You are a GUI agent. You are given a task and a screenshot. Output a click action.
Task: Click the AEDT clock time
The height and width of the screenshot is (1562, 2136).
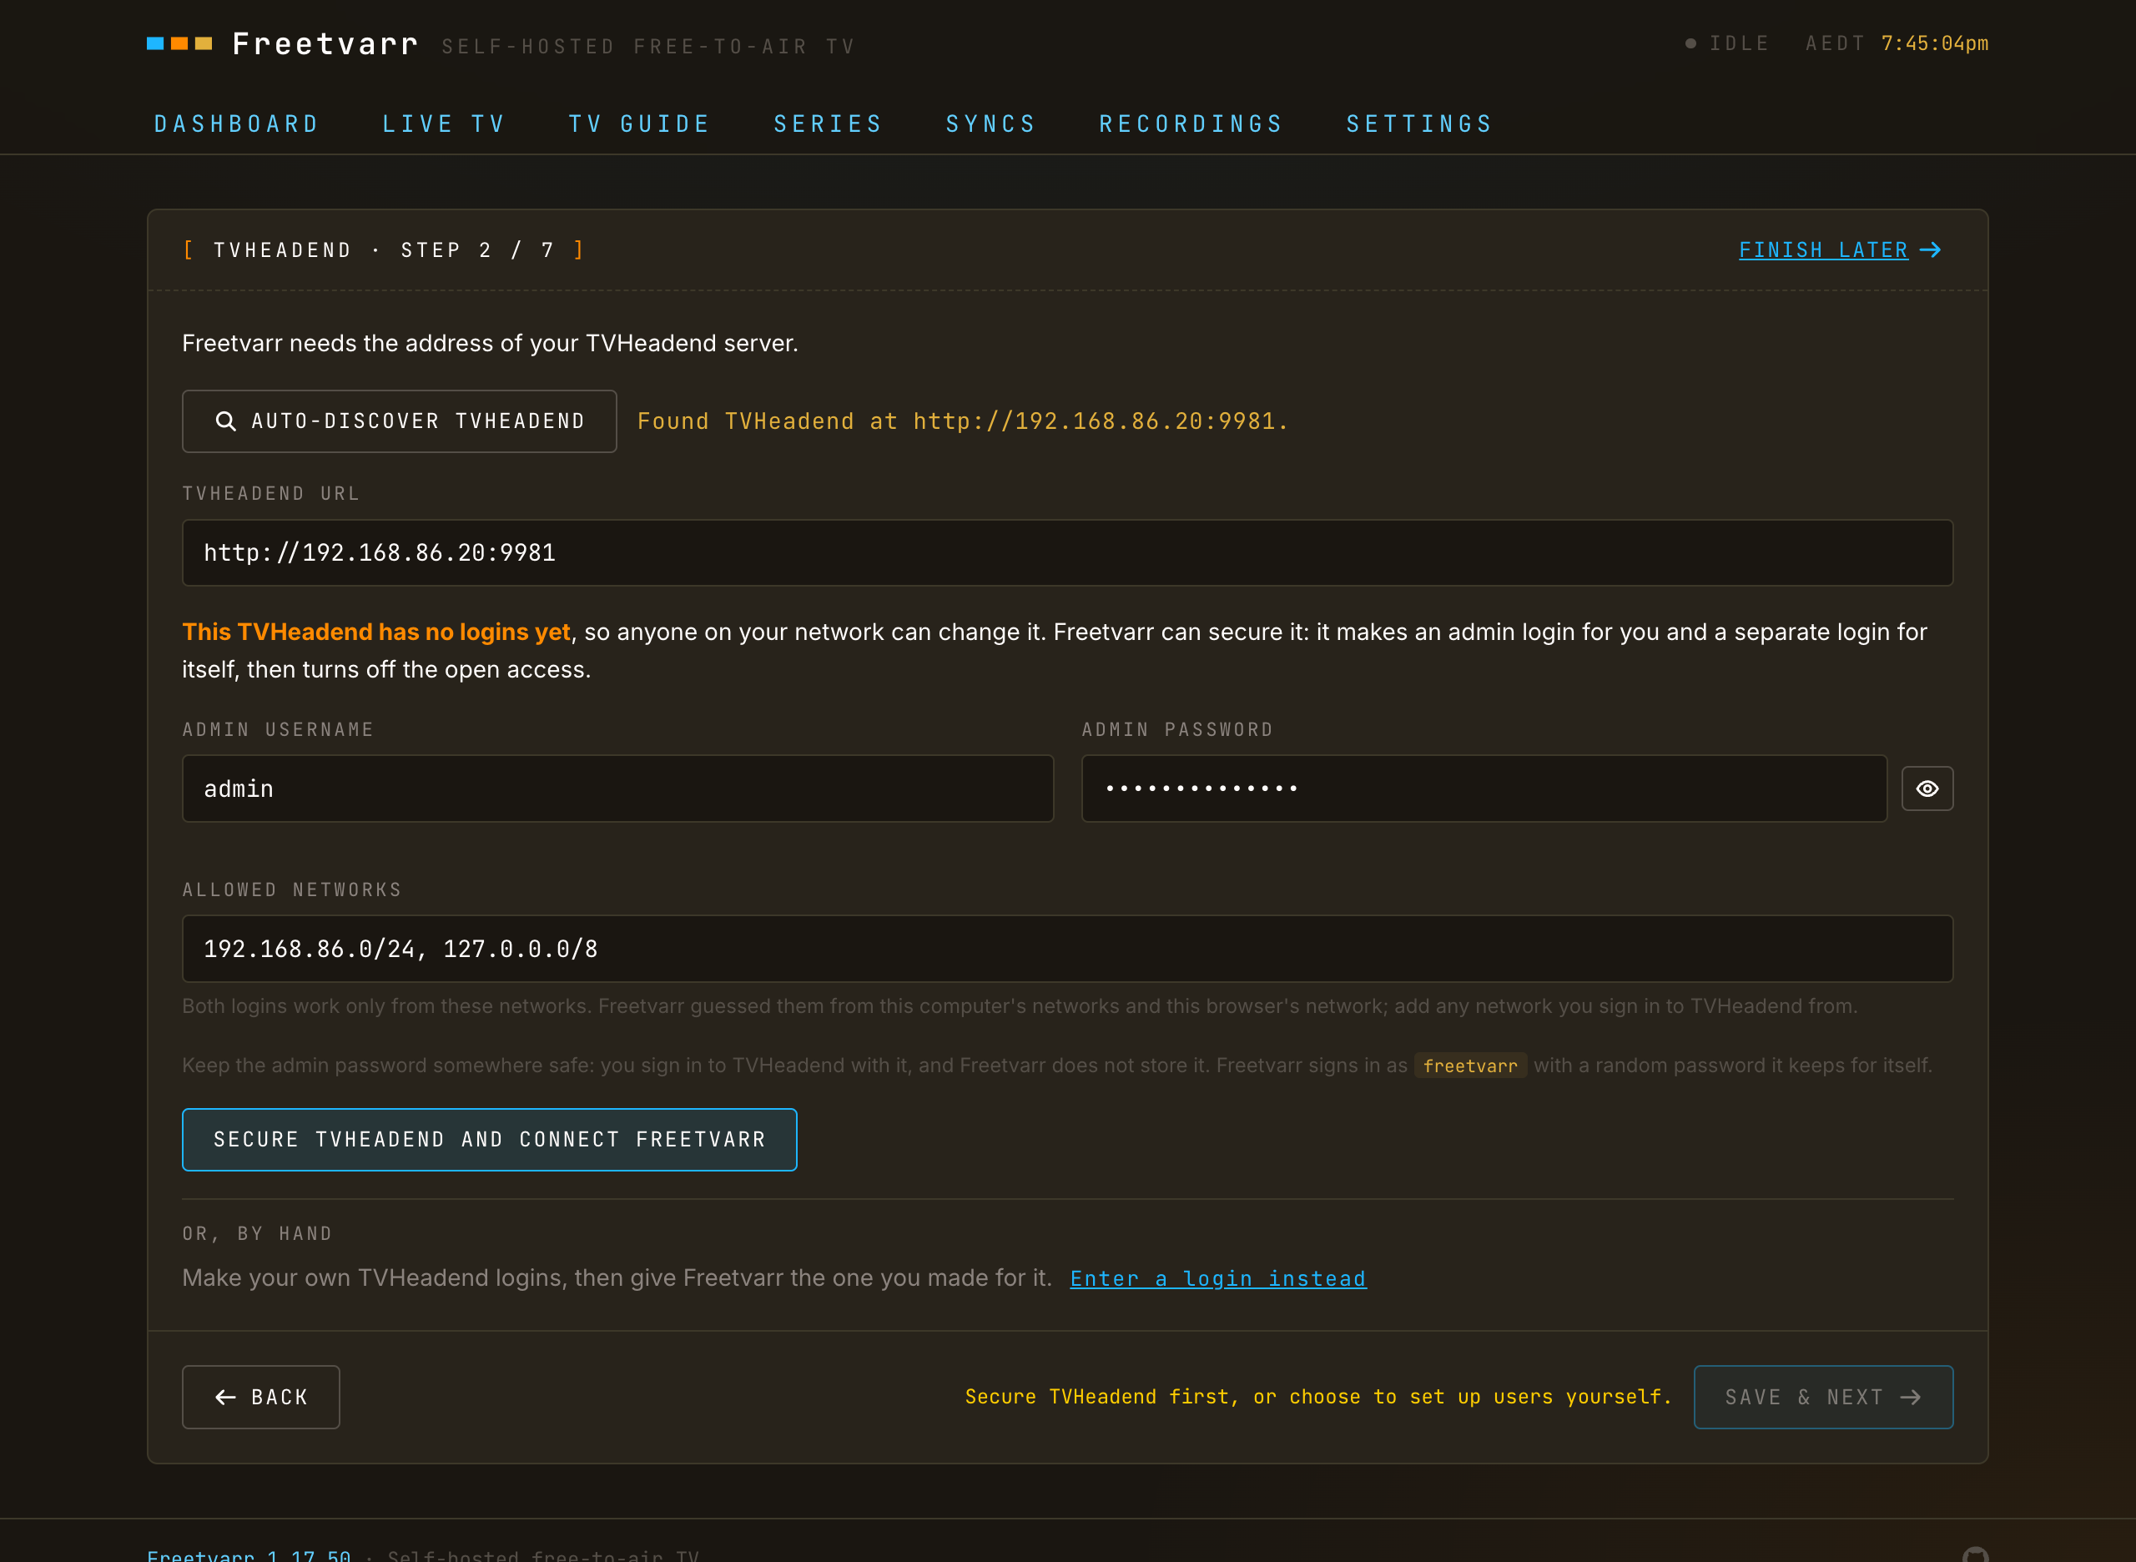coord(1935,43)
